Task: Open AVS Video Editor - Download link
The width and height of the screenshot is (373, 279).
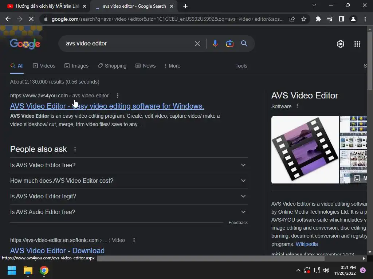Action: point(57,251)
